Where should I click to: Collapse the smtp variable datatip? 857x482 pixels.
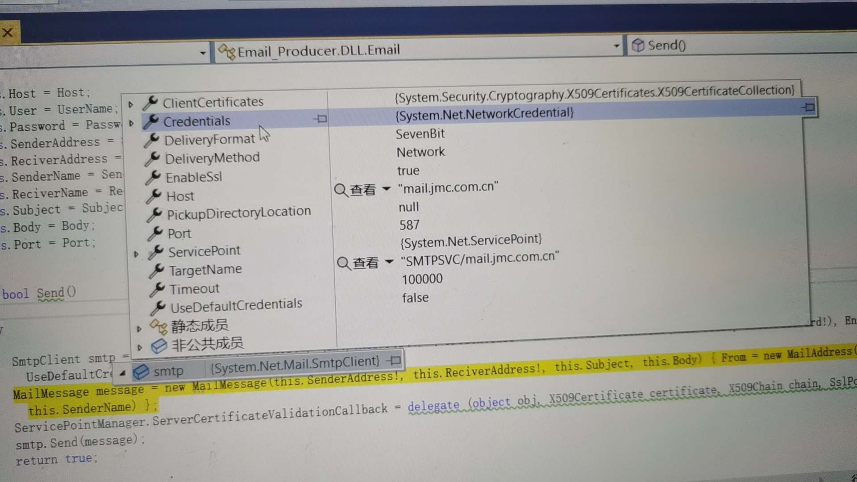[x=122, y=373]
